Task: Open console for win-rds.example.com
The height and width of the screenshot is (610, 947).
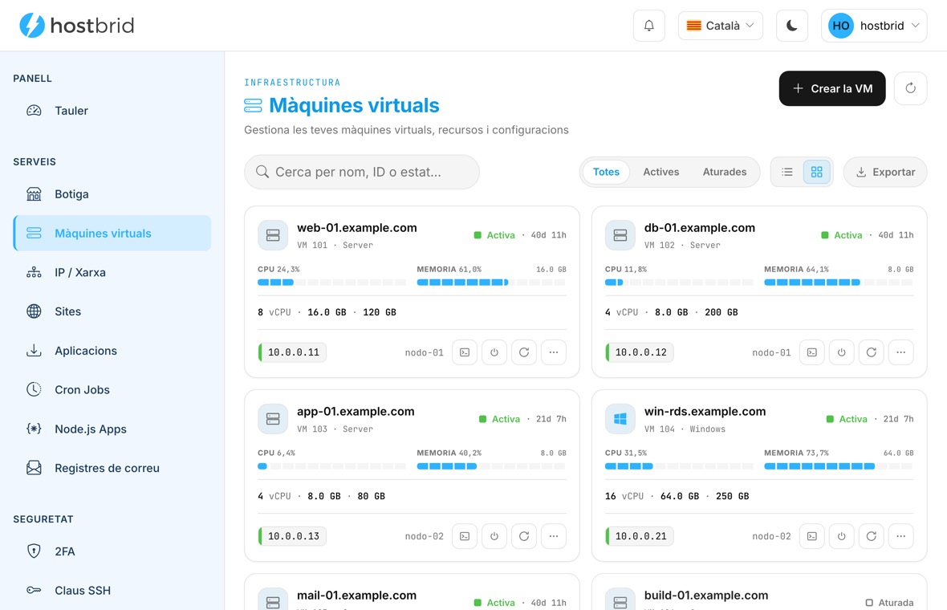Action: tap(811, 535)
